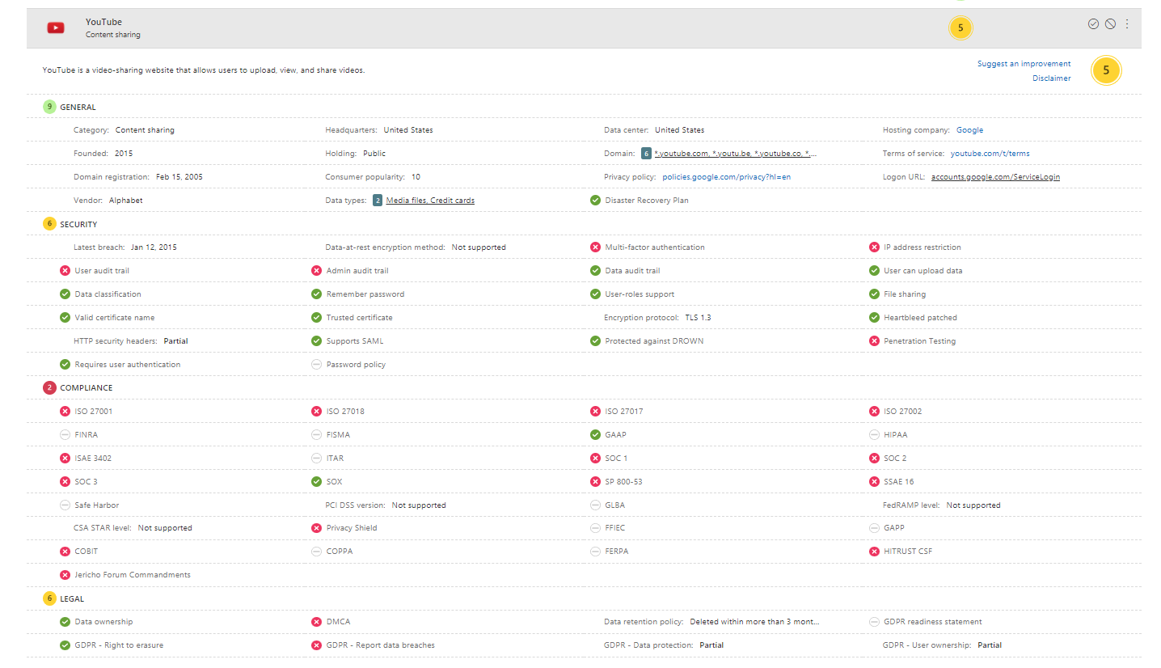1161x668 pixels.
Task: Click the File sharing green check icon
Action: pyautogui.click(x=874, y=294)
